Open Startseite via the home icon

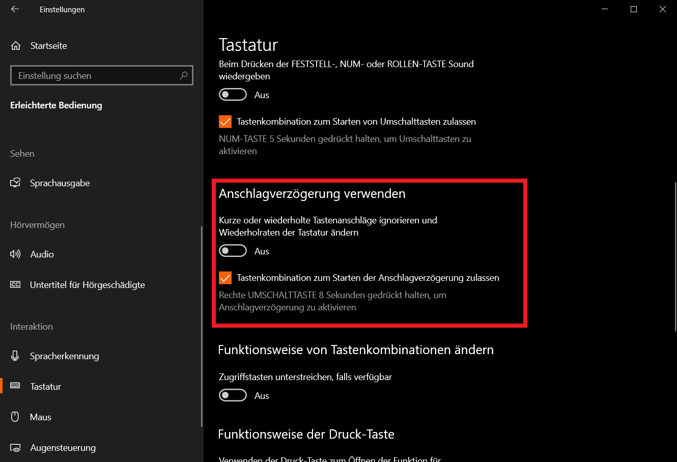tap(16, 46)
